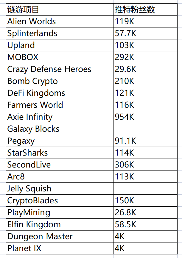Select the MOBOX 292K follower cell
182x258 pixels.
coord(145,57)
